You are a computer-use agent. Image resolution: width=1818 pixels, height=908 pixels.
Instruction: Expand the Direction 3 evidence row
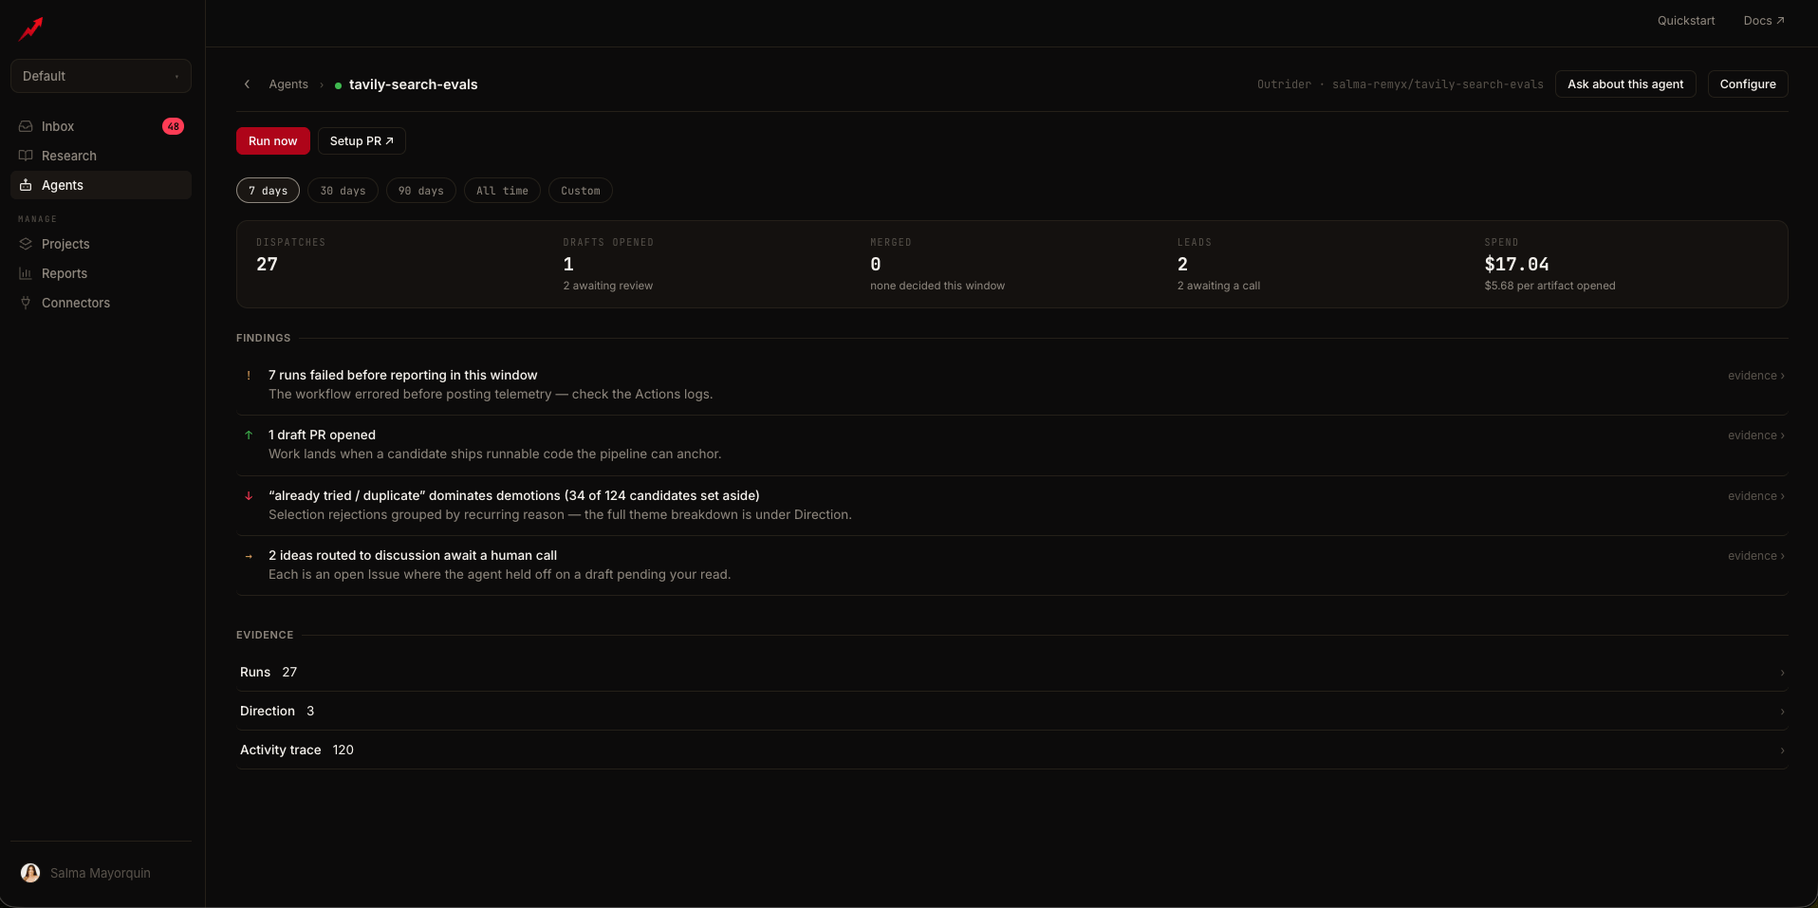tap(1012, 711)
